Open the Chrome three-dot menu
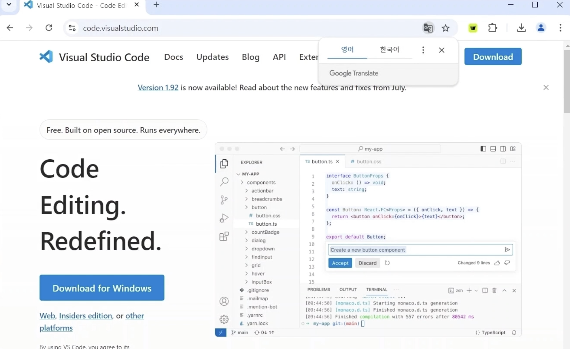 pyautogui.click(x=560, y=28)
